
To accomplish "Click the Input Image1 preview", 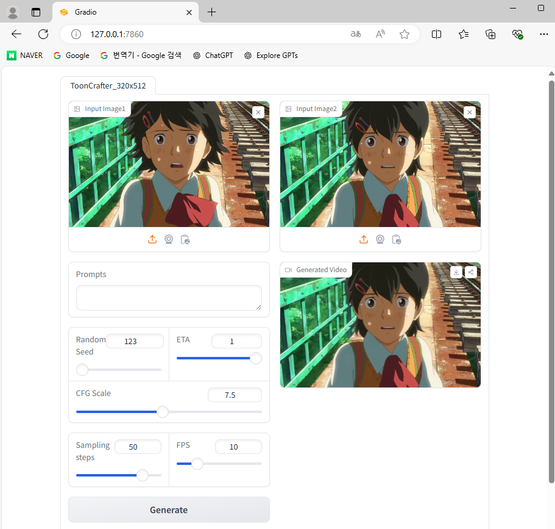I will pyautogui.click(x=169, y=164).
